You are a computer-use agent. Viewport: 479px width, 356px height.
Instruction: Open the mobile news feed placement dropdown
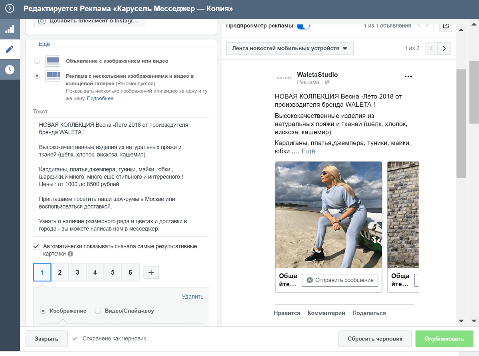click(289, 49)
